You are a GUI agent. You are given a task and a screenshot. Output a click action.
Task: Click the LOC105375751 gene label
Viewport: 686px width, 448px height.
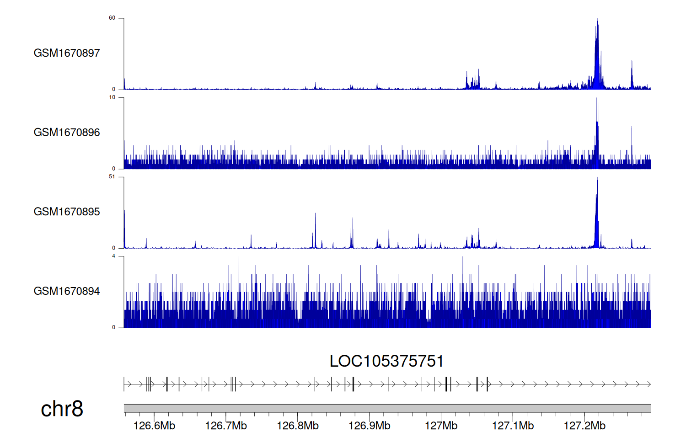pos(386,361)
